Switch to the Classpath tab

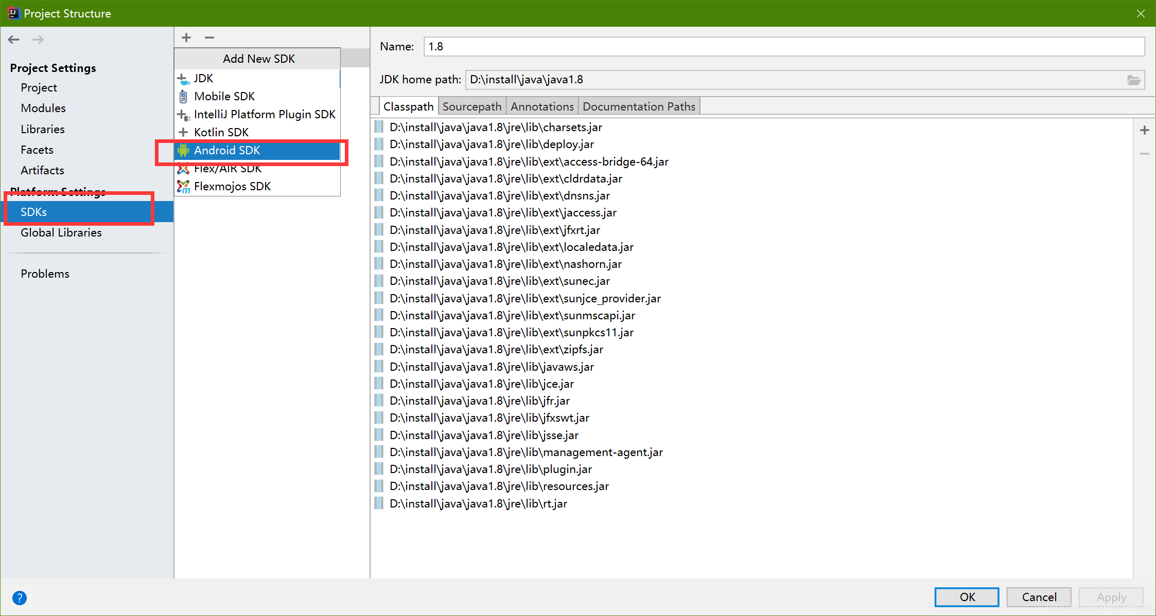[x=409, y=106]
